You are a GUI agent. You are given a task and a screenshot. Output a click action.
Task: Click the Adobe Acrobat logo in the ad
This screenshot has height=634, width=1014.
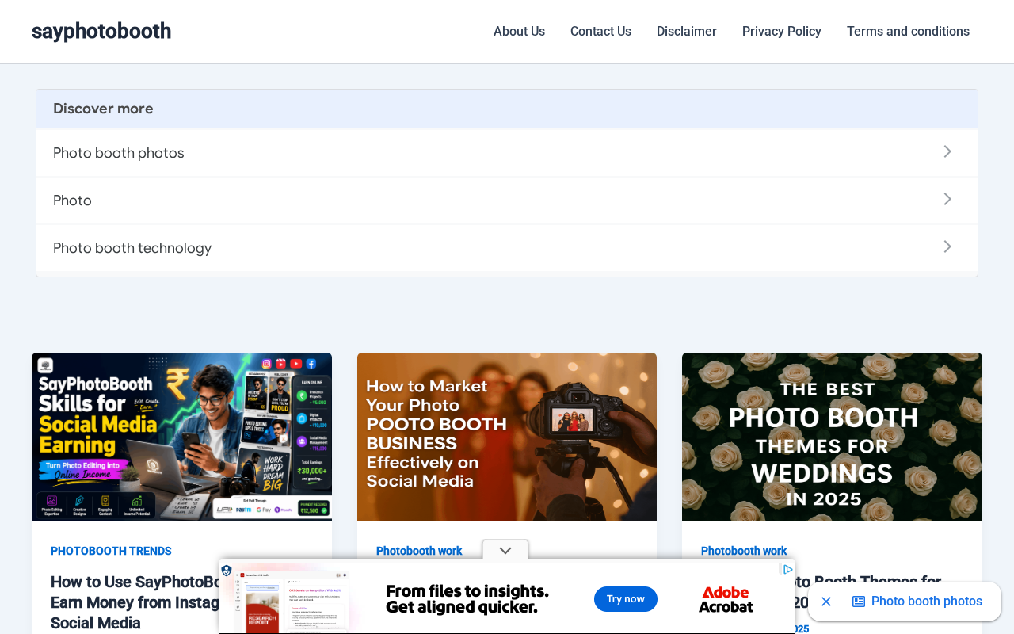[x=726, y=599]
